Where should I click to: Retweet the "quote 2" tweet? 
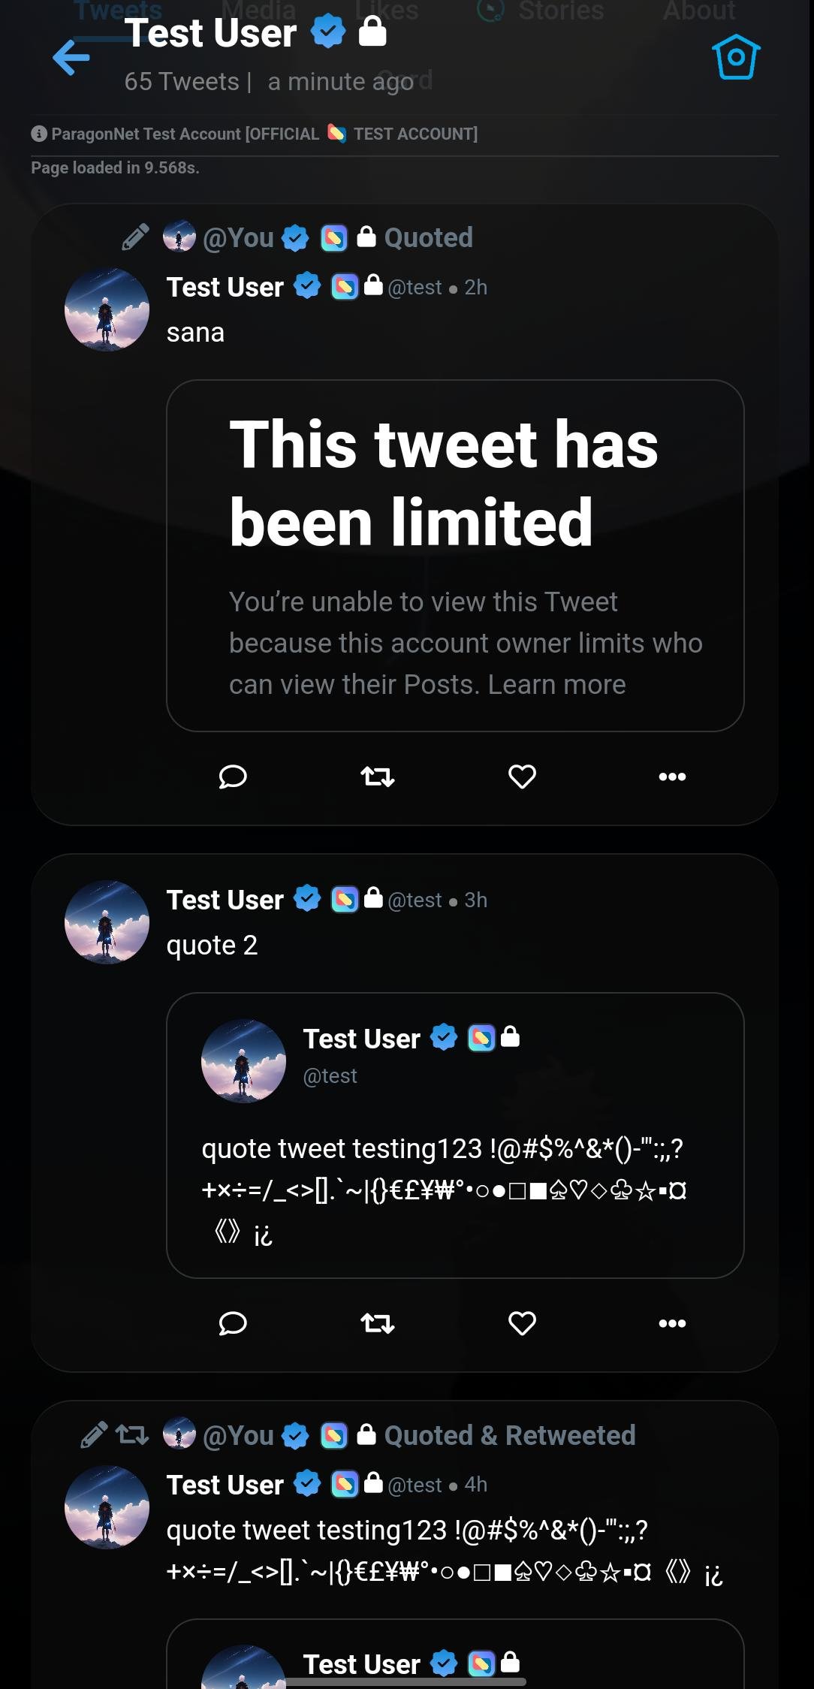point(377,1323)
